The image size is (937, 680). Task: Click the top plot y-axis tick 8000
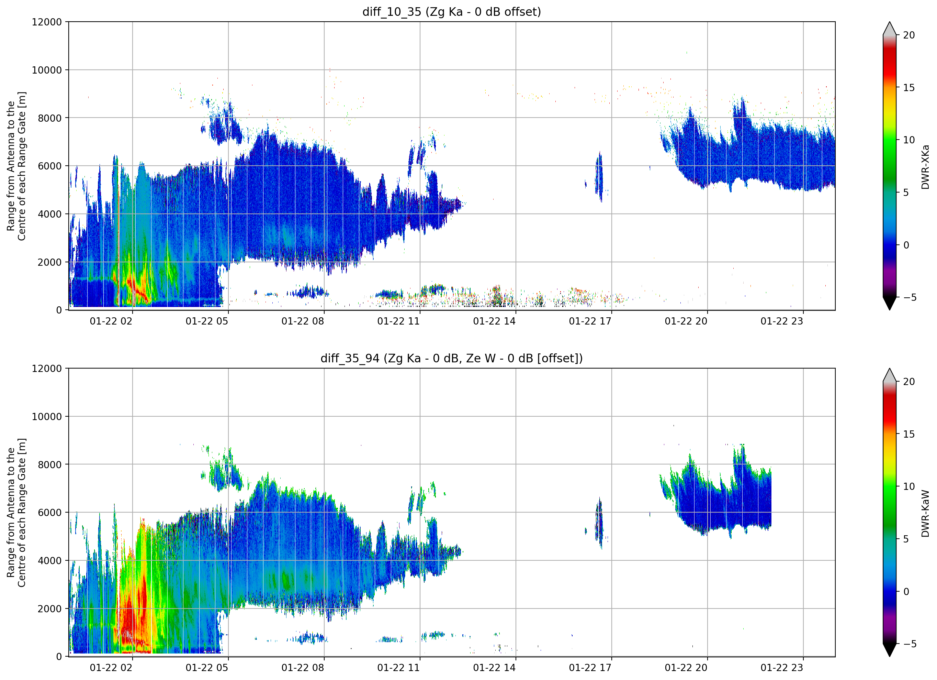(x=49, y=118)
